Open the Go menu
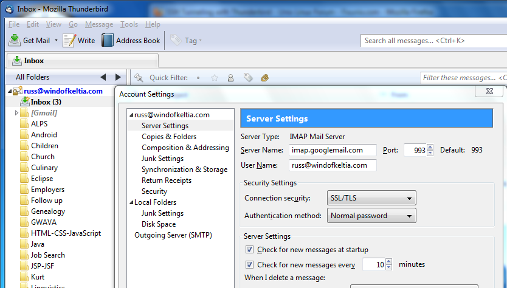This screenshot has height=288, width=507. [73, 24]
